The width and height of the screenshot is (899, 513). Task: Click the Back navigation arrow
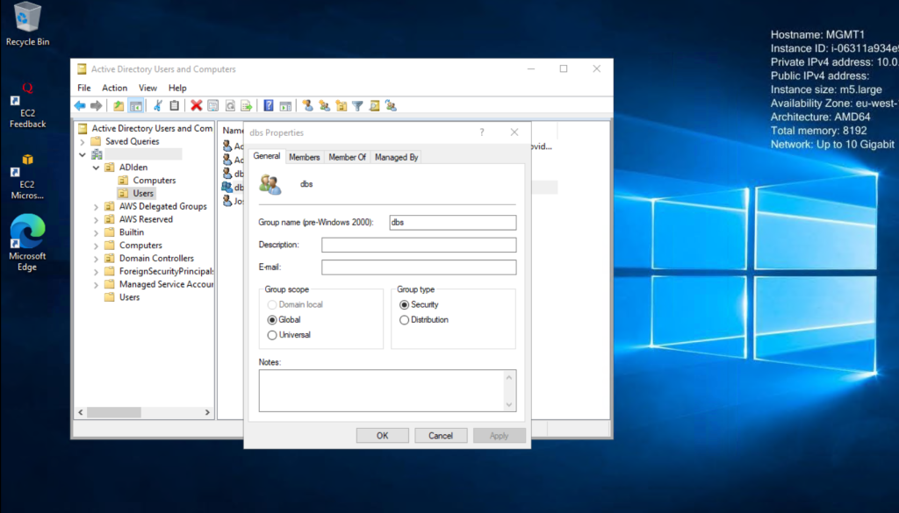click(80, 105)
